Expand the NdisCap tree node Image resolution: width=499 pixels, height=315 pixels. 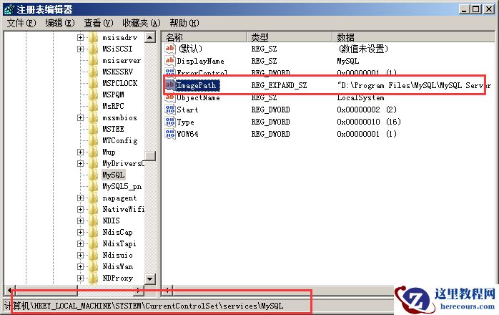(x=80, y=232)
